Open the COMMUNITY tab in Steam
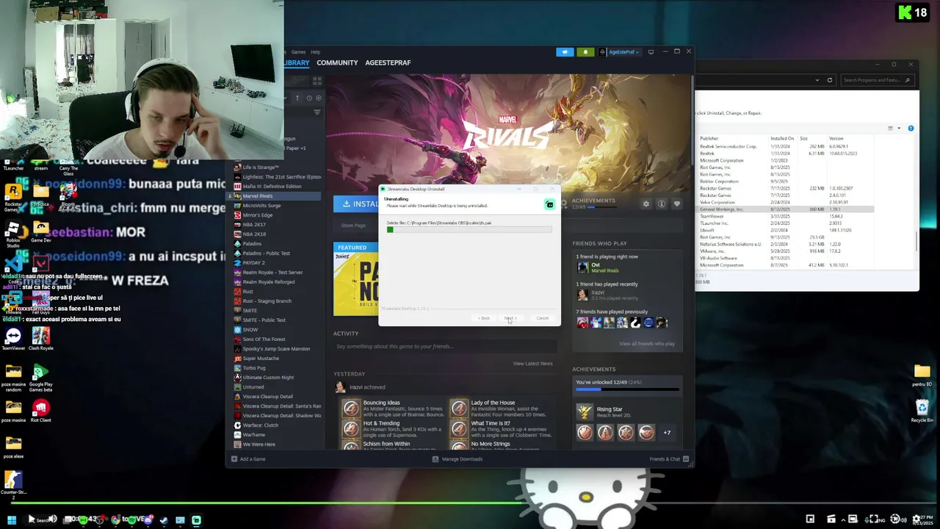Screen dimensions: 940x529 coord(337,63)
